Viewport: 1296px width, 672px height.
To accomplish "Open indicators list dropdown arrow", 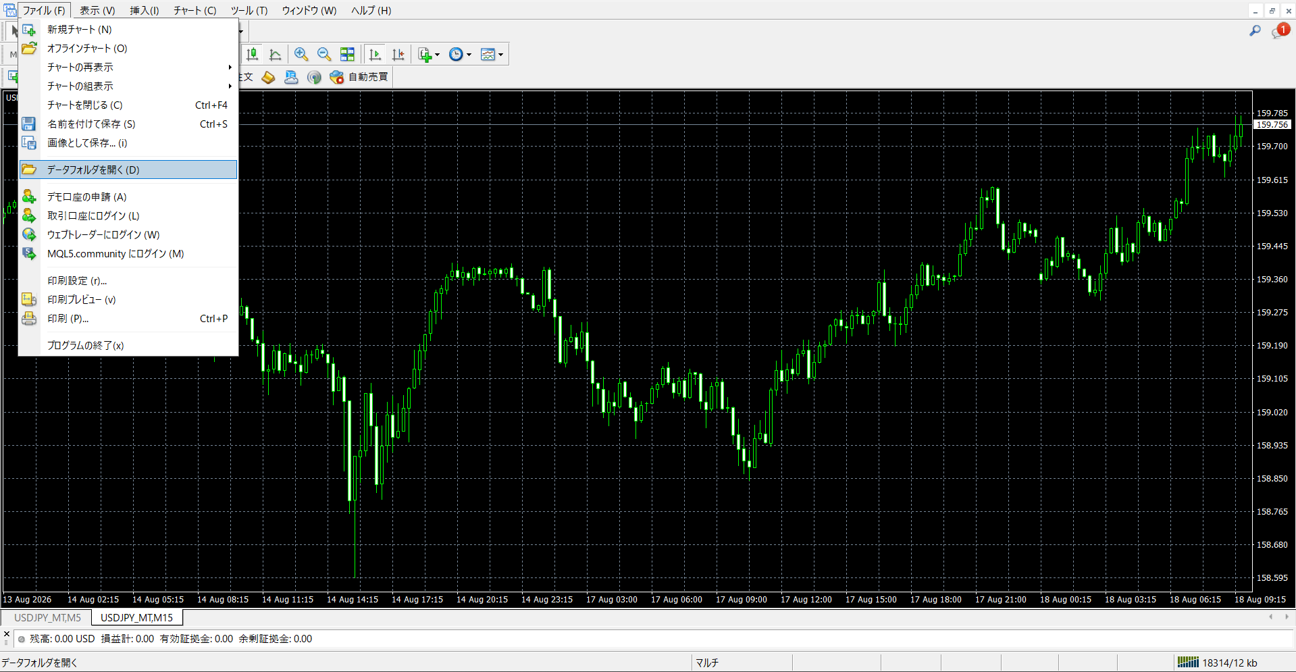I will 438,55.
